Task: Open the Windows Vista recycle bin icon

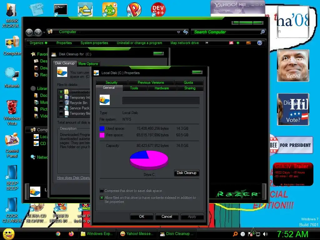Action: click(12, 112)
